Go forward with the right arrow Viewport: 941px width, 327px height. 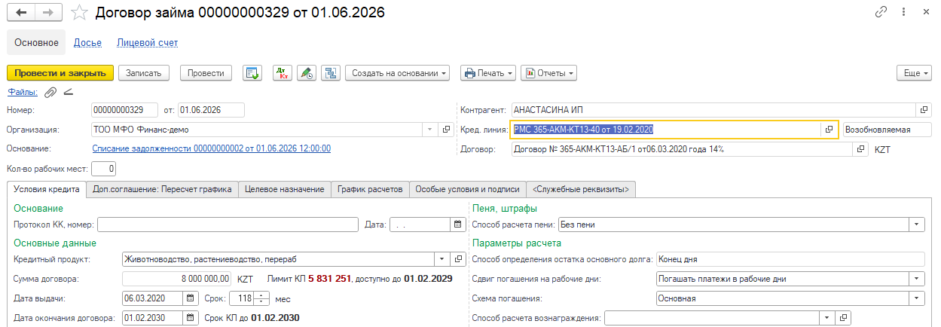(x=48, y=13)
